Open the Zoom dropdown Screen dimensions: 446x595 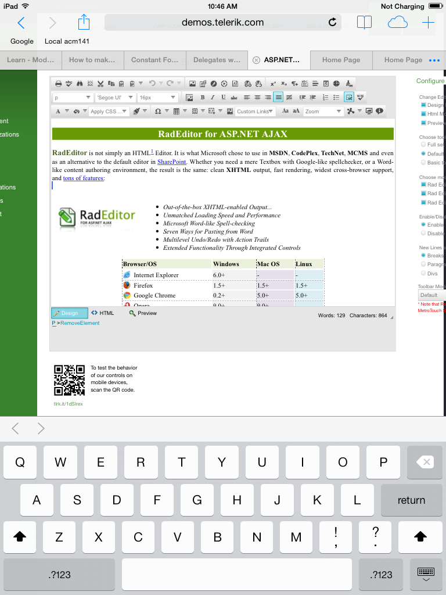[x=323, y=111]
